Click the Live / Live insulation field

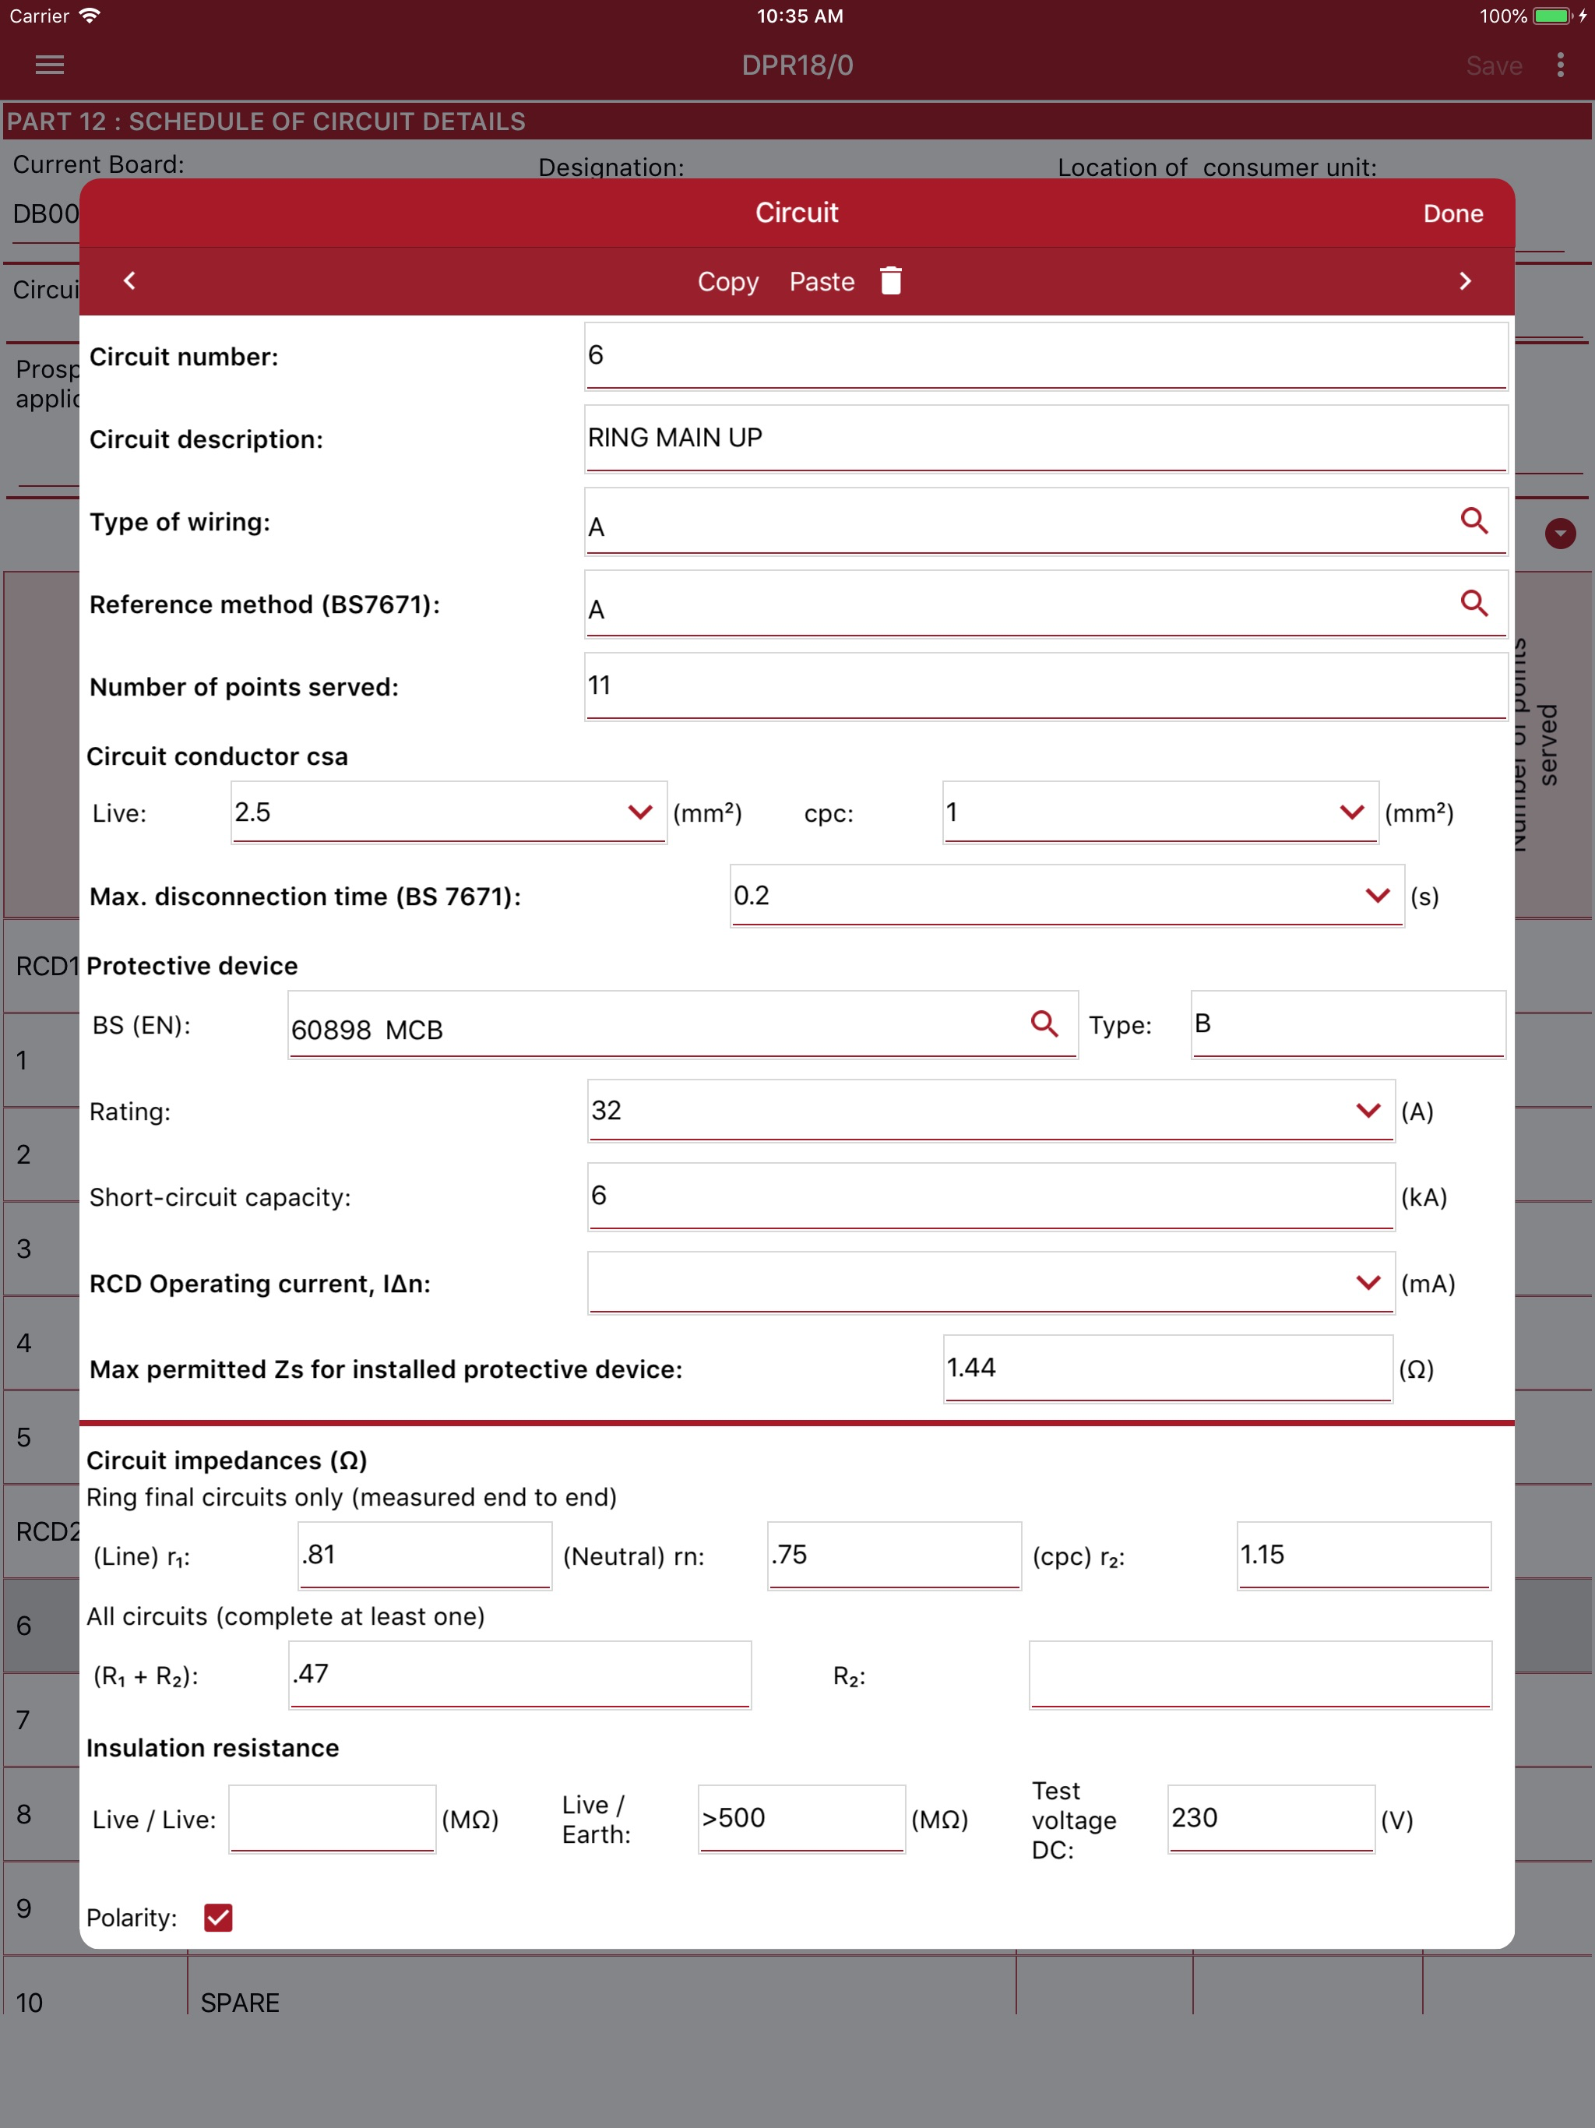pos(332,1818)
